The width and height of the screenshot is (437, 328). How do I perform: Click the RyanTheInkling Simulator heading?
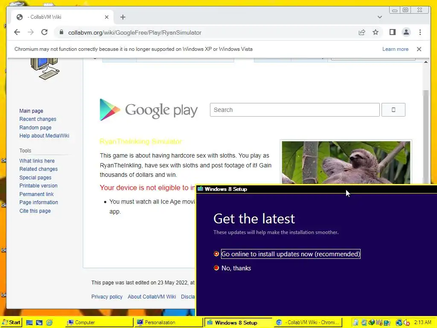pos(141,142)
